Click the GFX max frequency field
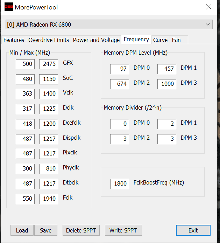Viewport: 220px width, 243px height. (x=49, y=64)
